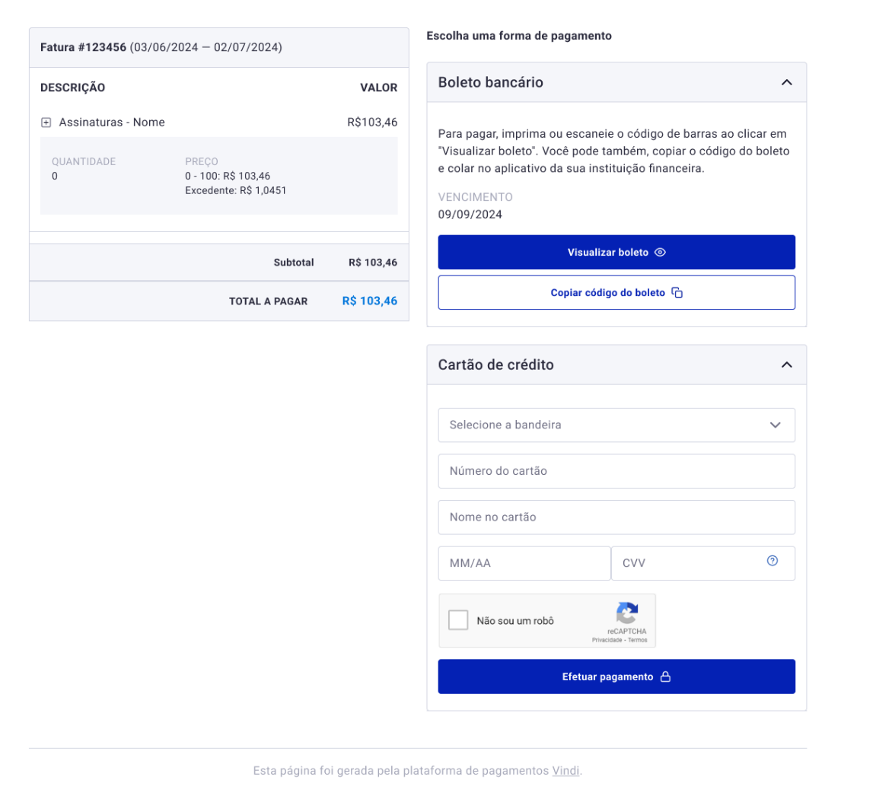Click the eye icon on Visualizar boleto

[x=660, y=253]
